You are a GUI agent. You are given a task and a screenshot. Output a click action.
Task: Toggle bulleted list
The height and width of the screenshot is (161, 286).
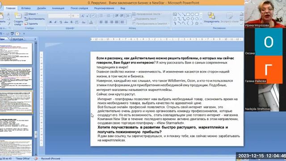(x=102, y=16)
